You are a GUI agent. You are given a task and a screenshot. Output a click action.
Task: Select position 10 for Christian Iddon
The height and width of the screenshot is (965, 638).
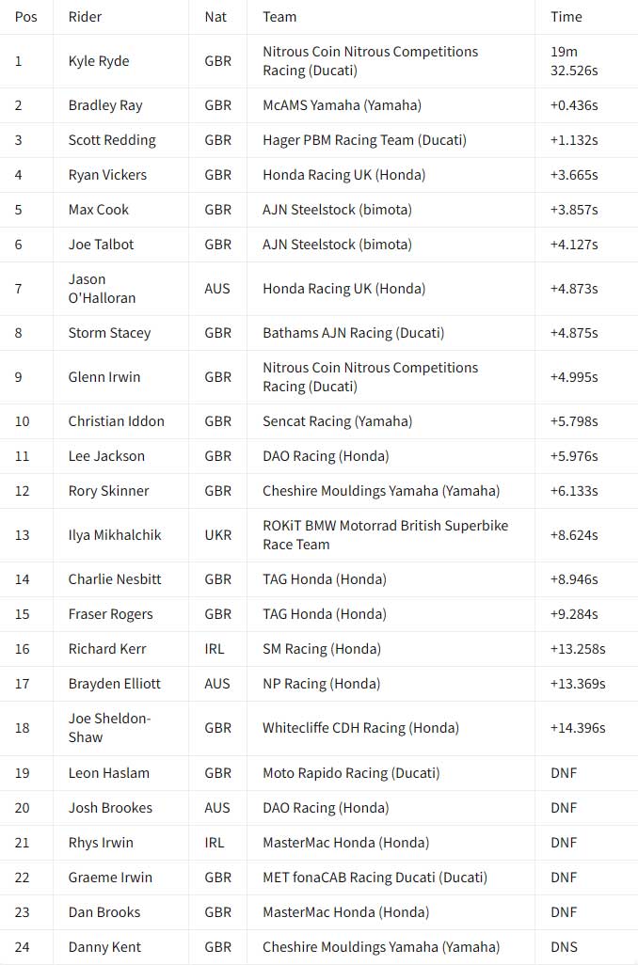pyautogui.click(x=23, y=421)
